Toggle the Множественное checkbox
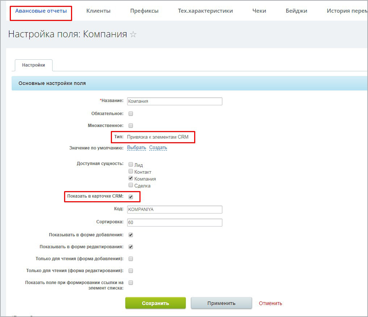Screen dimensions: 368x317 tap(131, 126)
